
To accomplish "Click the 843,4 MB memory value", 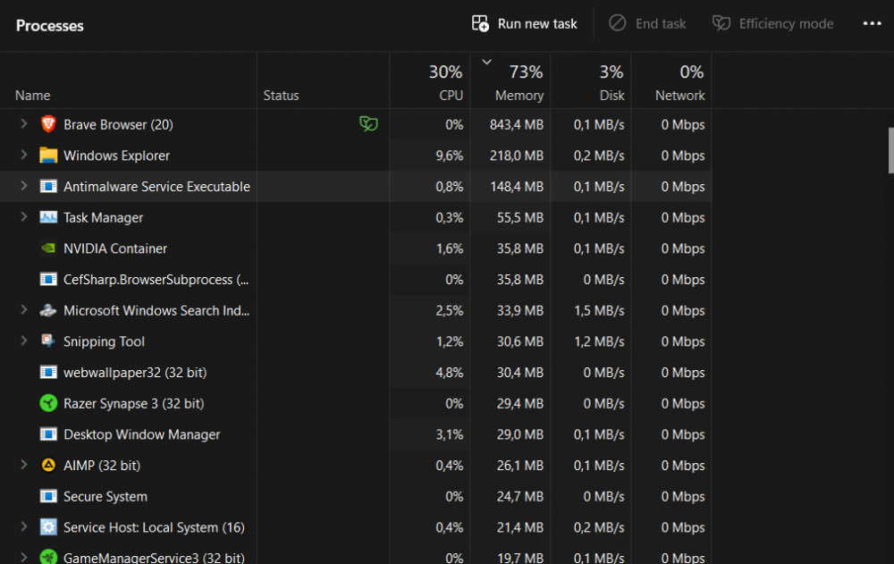I will coord(517,125).
